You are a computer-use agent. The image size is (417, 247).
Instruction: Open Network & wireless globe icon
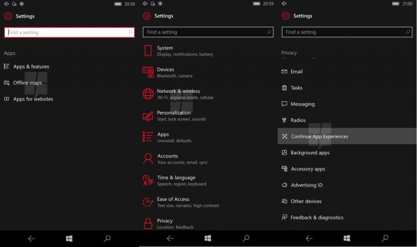tap(148, 94)
